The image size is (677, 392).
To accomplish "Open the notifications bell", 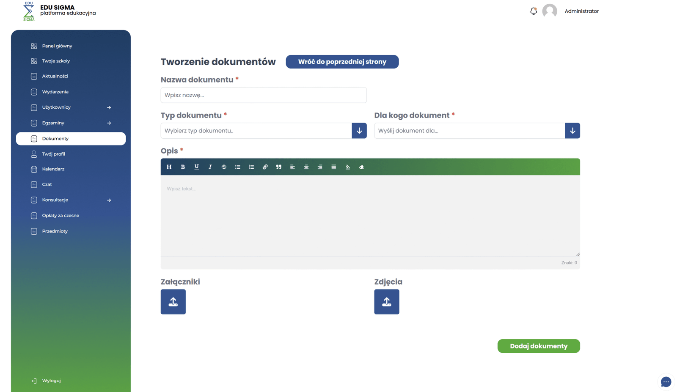I will coord(533,11).
